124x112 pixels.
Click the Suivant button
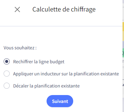coord(60,101)
